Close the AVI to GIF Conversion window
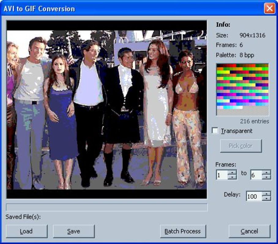Screen dimensions: 278x244 [x=269, y=8]
